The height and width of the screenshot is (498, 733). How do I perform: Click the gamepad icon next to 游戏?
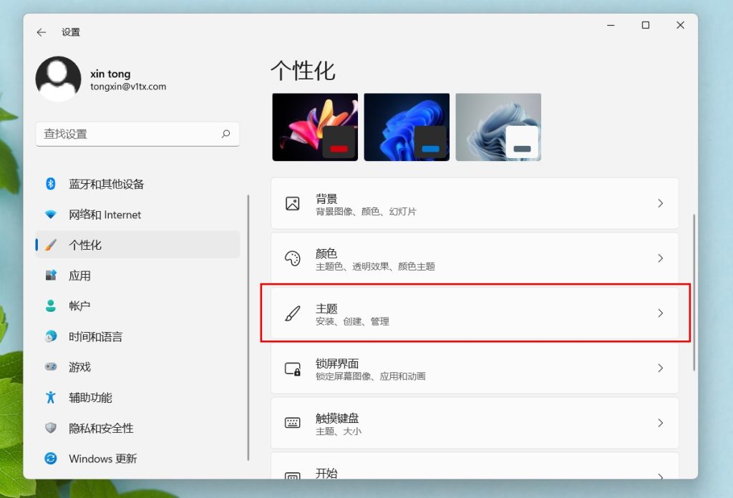click(51, 367)
